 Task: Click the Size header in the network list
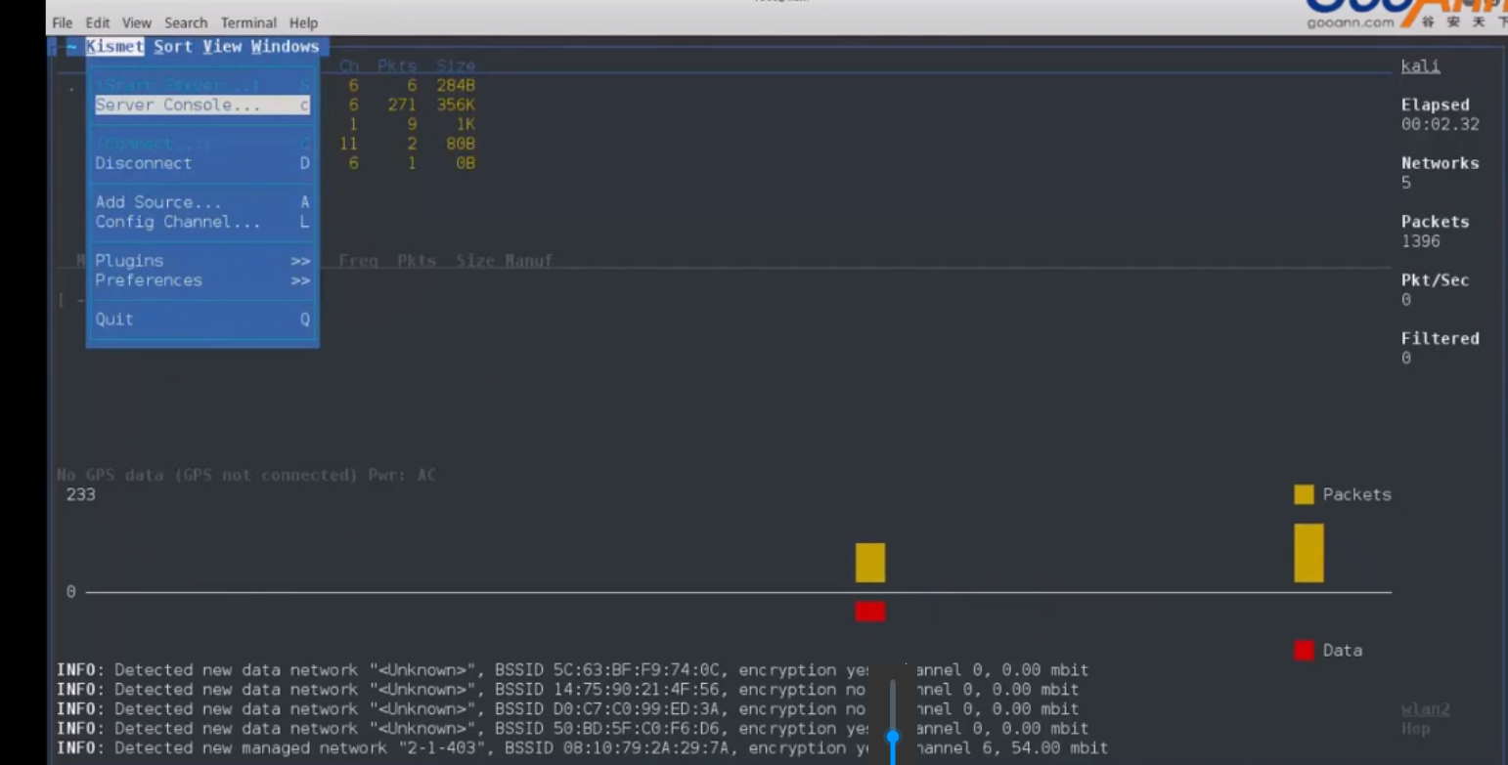pos(456,65)
